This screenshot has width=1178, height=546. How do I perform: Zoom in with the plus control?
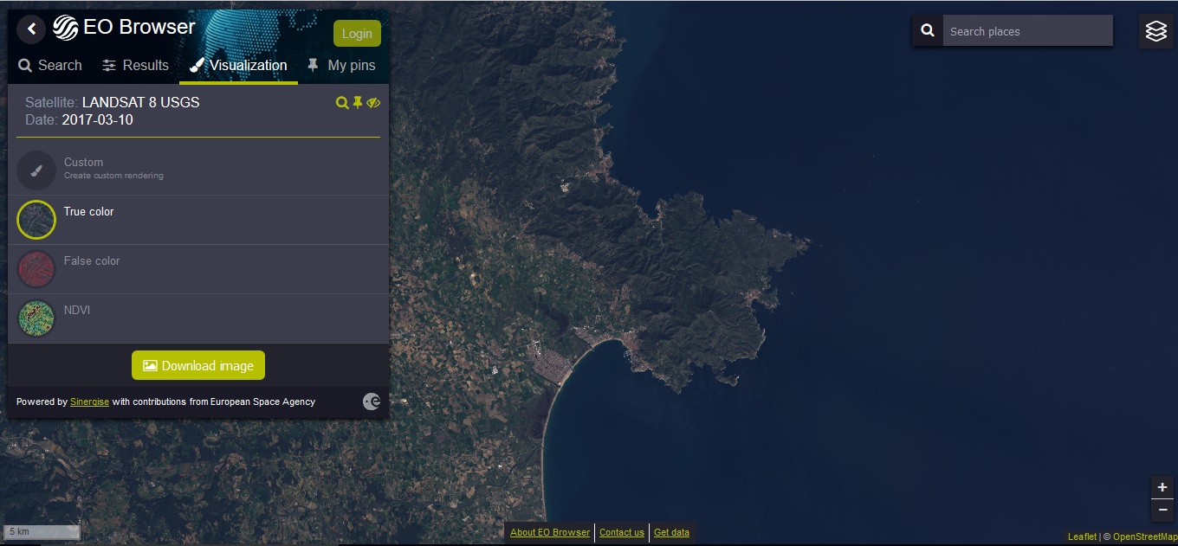[x=1162, y=488]
